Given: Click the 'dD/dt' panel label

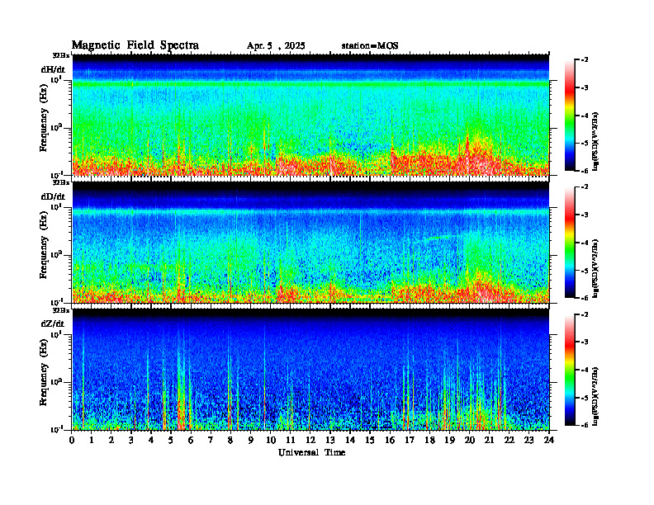Looking at the screenshot, I should pos(53,196).
